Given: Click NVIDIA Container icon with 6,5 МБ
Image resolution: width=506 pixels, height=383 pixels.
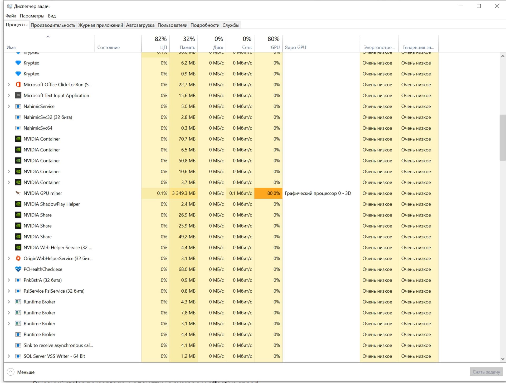Looking at the screenshot, I should tap(18, 150).
